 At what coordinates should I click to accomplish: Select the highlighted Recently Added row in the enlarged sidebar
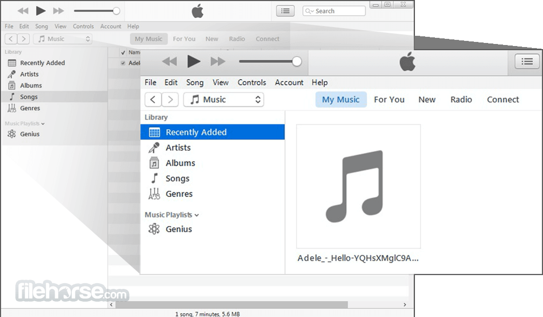[212, 132]
